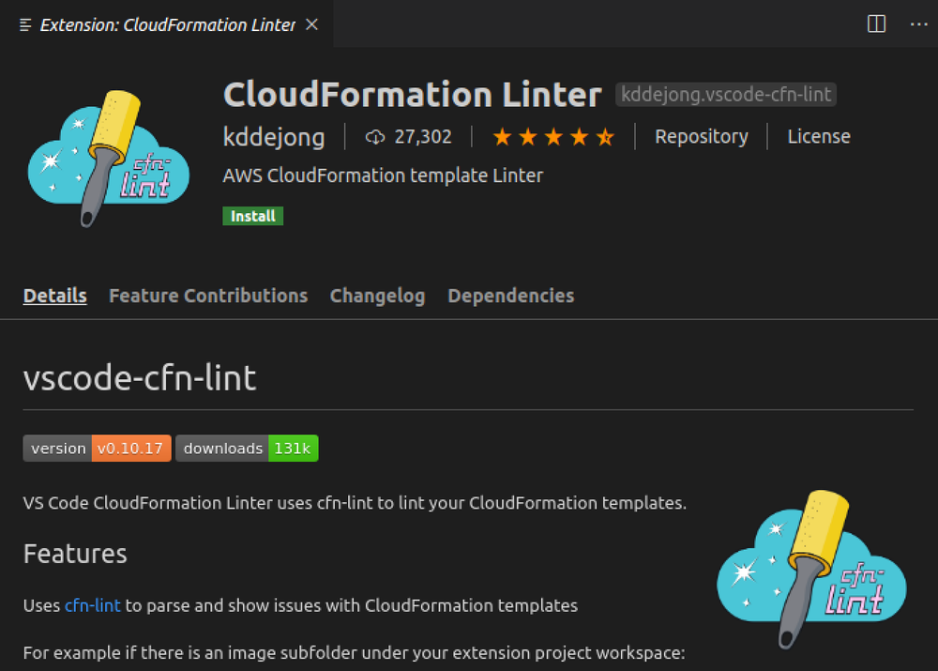
Task: Click the cfn-lint cloud image in Details
Action: [811, 568]
